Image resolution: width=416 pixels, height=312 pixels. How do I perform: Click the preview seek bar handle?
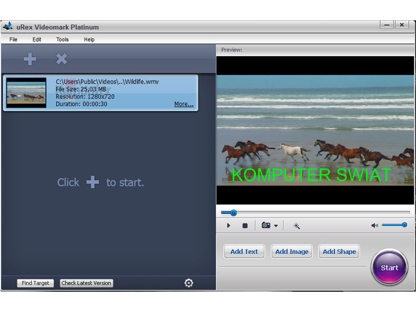233,213
